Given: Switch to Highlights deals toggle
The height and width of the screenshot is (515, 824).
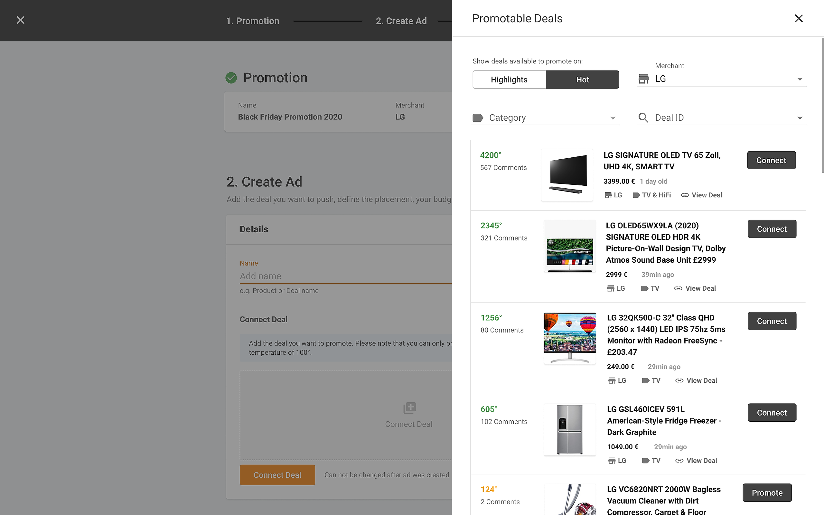Looking at the screenshot, I should 509,80.
